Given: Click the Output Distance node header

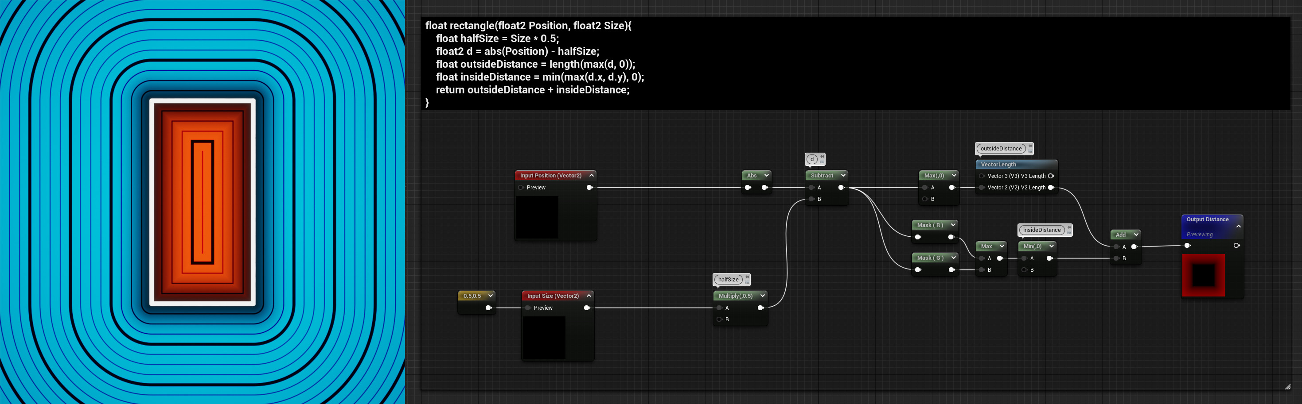Looking at the screenshot, I should [1209, 219].
